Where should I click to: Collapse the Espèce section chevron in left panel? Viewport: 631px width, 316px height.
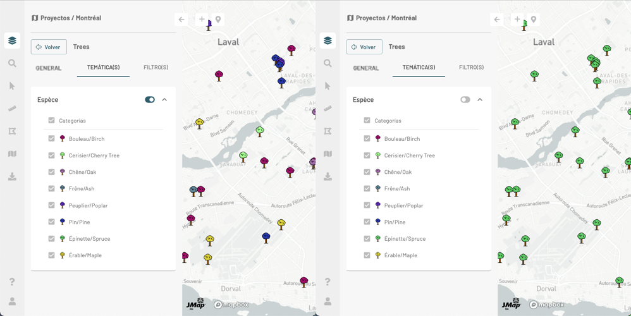tap(164, 100)
